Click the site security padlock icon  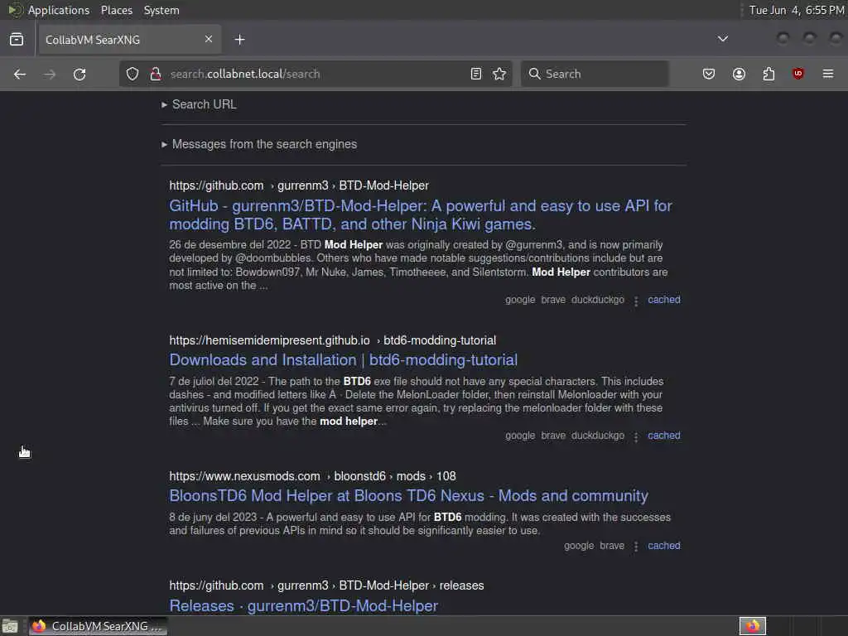tap(156, 74)
